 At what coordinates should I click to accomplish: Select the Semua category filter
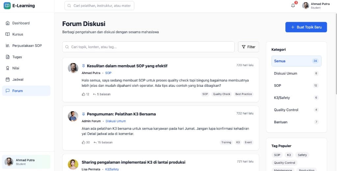point(296,61)
